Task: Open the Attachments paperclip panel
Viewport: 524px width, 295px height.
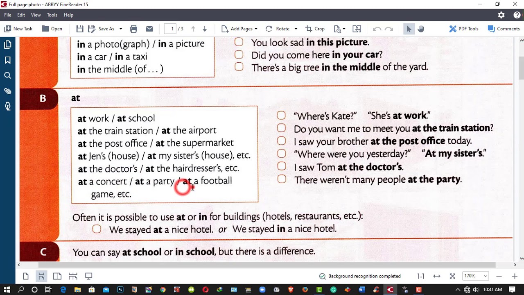Action: [x=7, y=91]
